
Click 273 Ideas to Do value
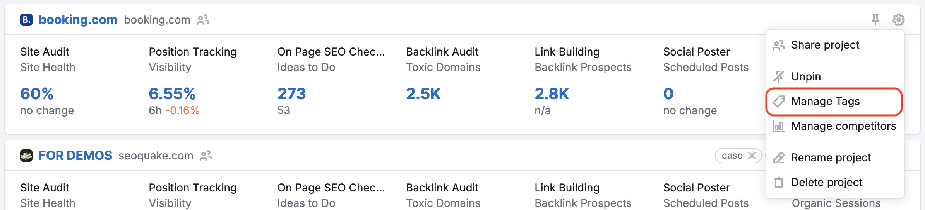pyautogui.click(x=291, y=94)
